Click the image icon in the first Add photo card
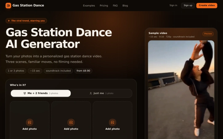 pyautogui.click(x=30, y=122)
